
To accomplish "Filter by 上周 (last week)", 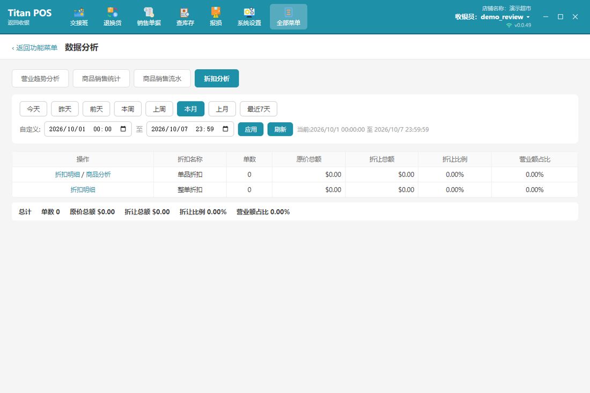I will [x=159, y=109].
